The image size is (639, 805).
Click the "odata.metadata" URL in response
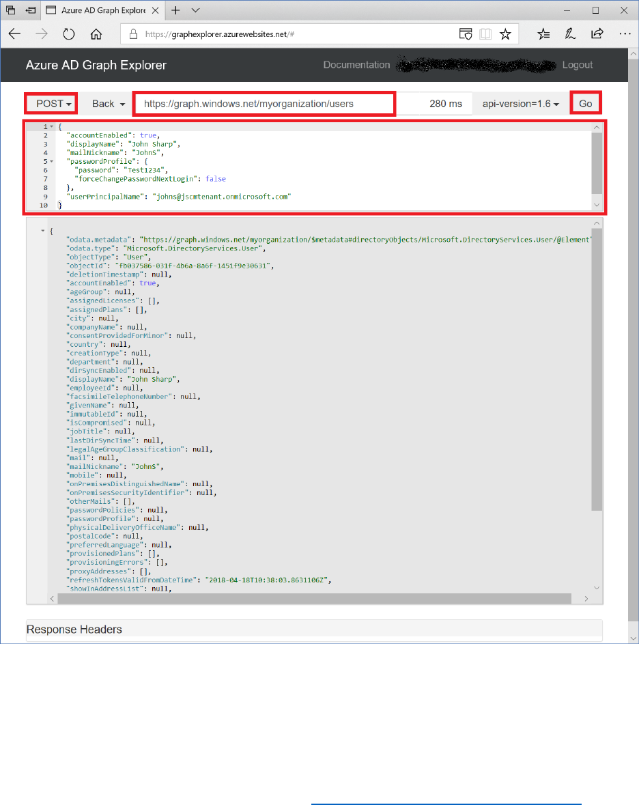tap(365, 240)
